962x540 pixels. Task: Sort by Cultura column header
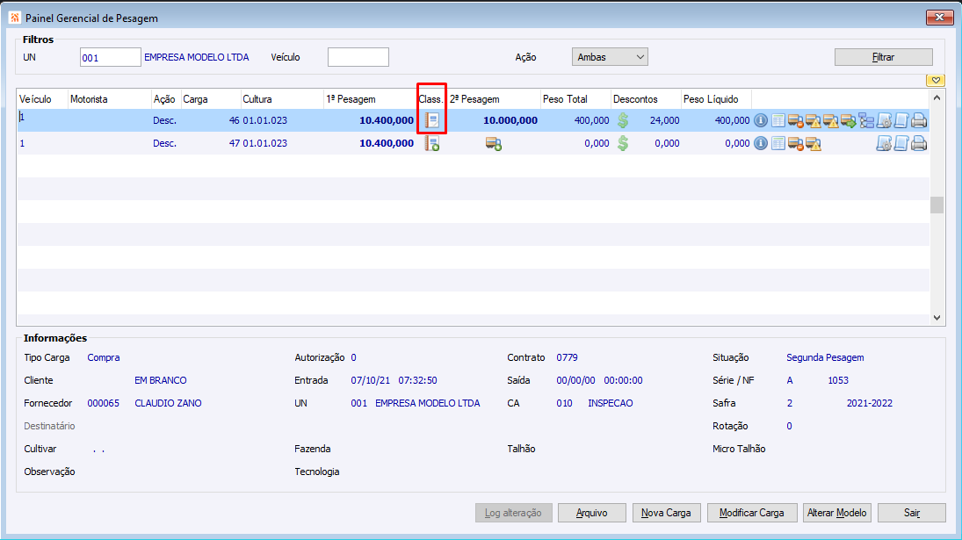pyautogui.click(x=282, y=99)
